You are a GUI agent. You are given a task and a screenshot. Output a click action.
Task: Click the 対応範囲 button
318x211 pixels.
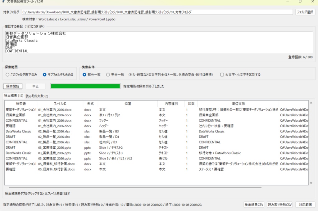coord(305,205)
